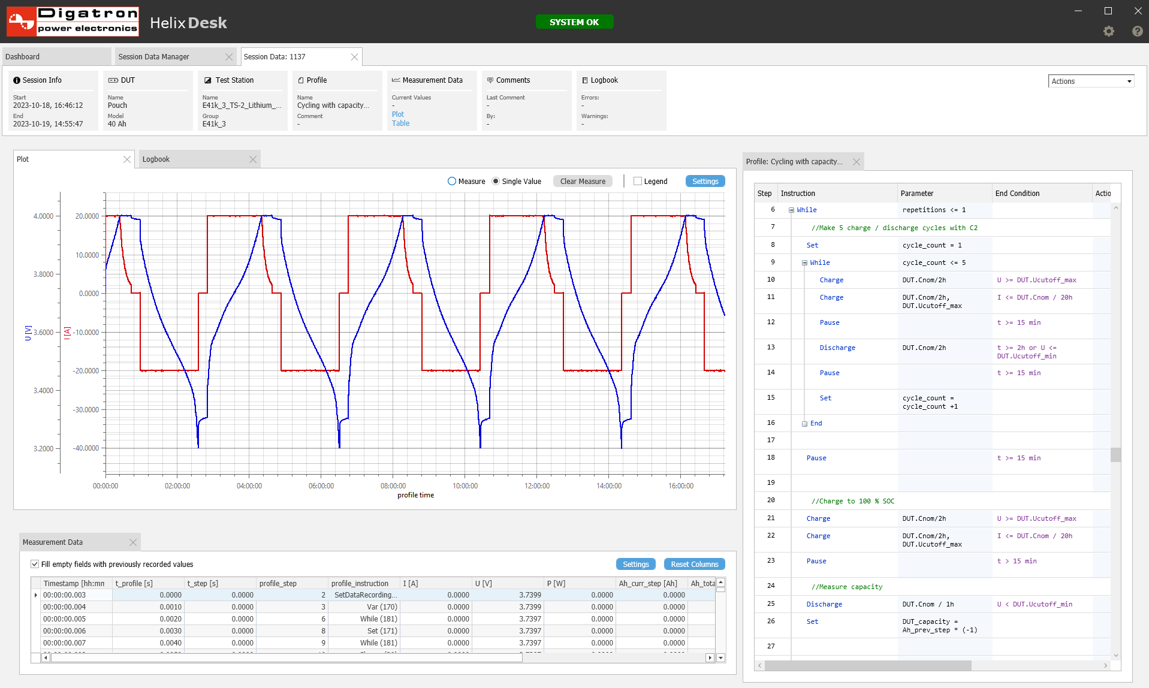Open Measurement Data Settings button
The height and width of the screenshot is (688, 1149).
point(635,565)
